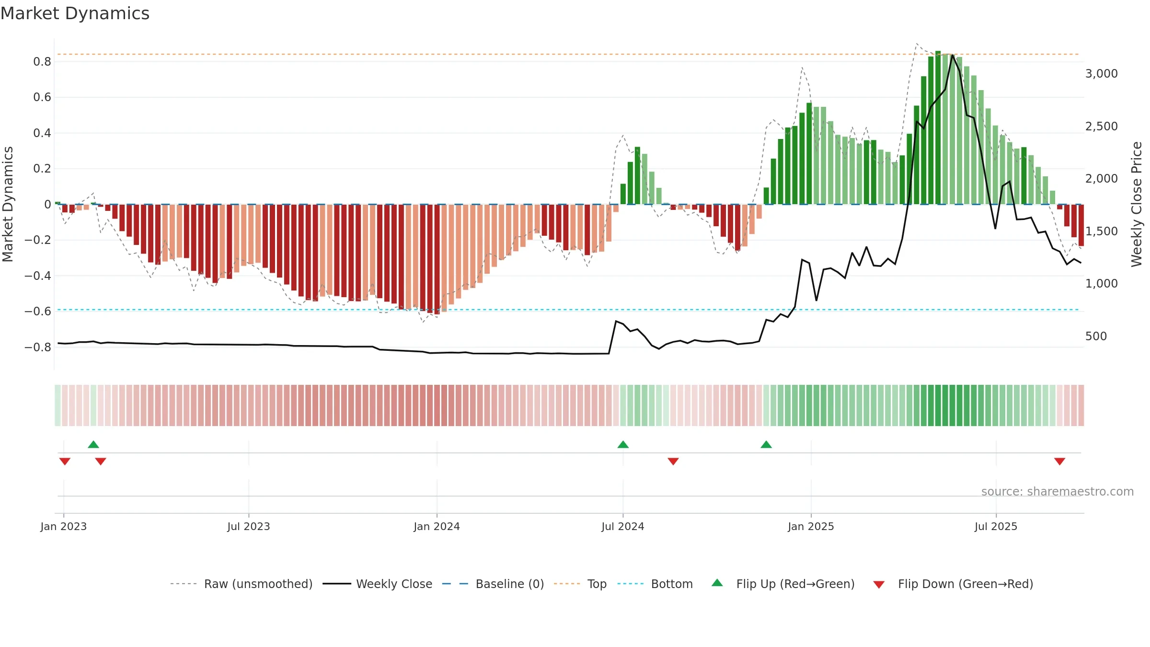This screenshot has width=1150, height=647.
Task: Click the Market Dynamics chart title
Action: 75,13
